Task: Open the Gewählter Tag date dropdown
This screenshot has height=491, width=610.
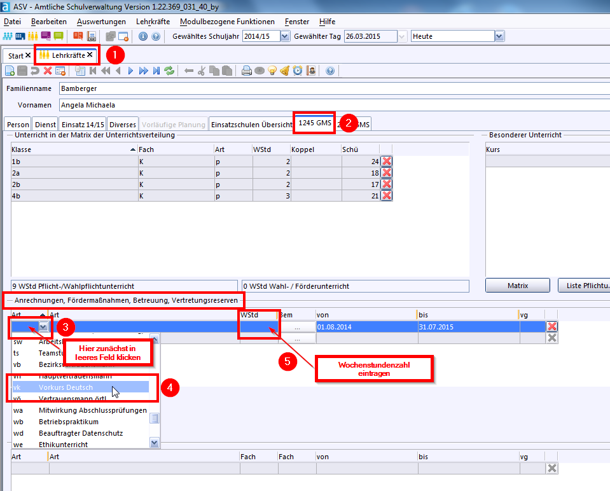Action: [x=402, y=36]
